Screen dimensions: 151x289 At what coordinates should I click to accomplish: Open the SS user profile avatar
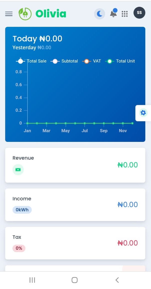[x=139, y=13]
